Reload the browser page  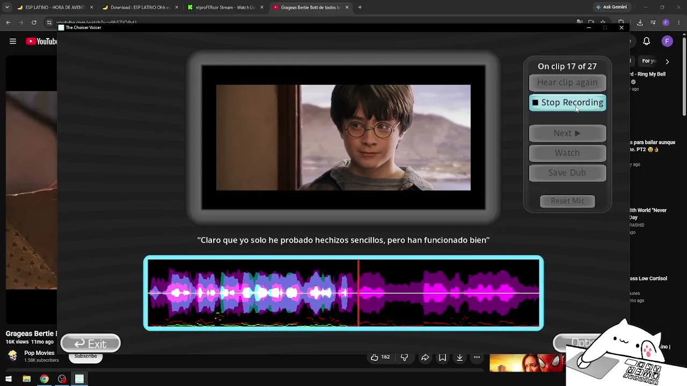[34, 23]
